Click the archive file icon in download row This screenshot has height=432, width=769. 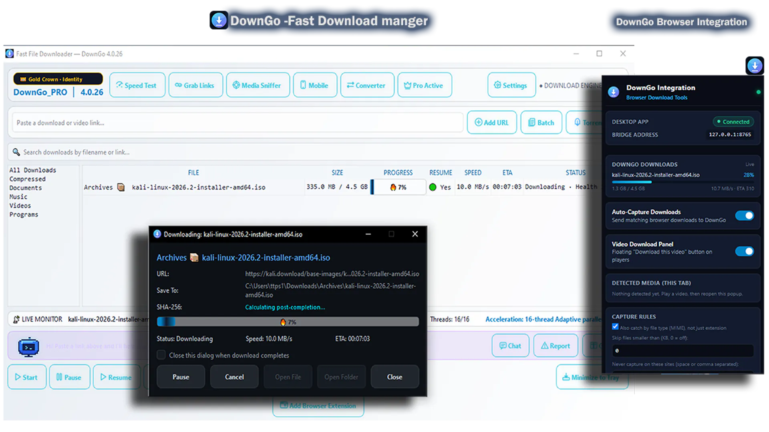pyautogui.click(x=121, y=187)
